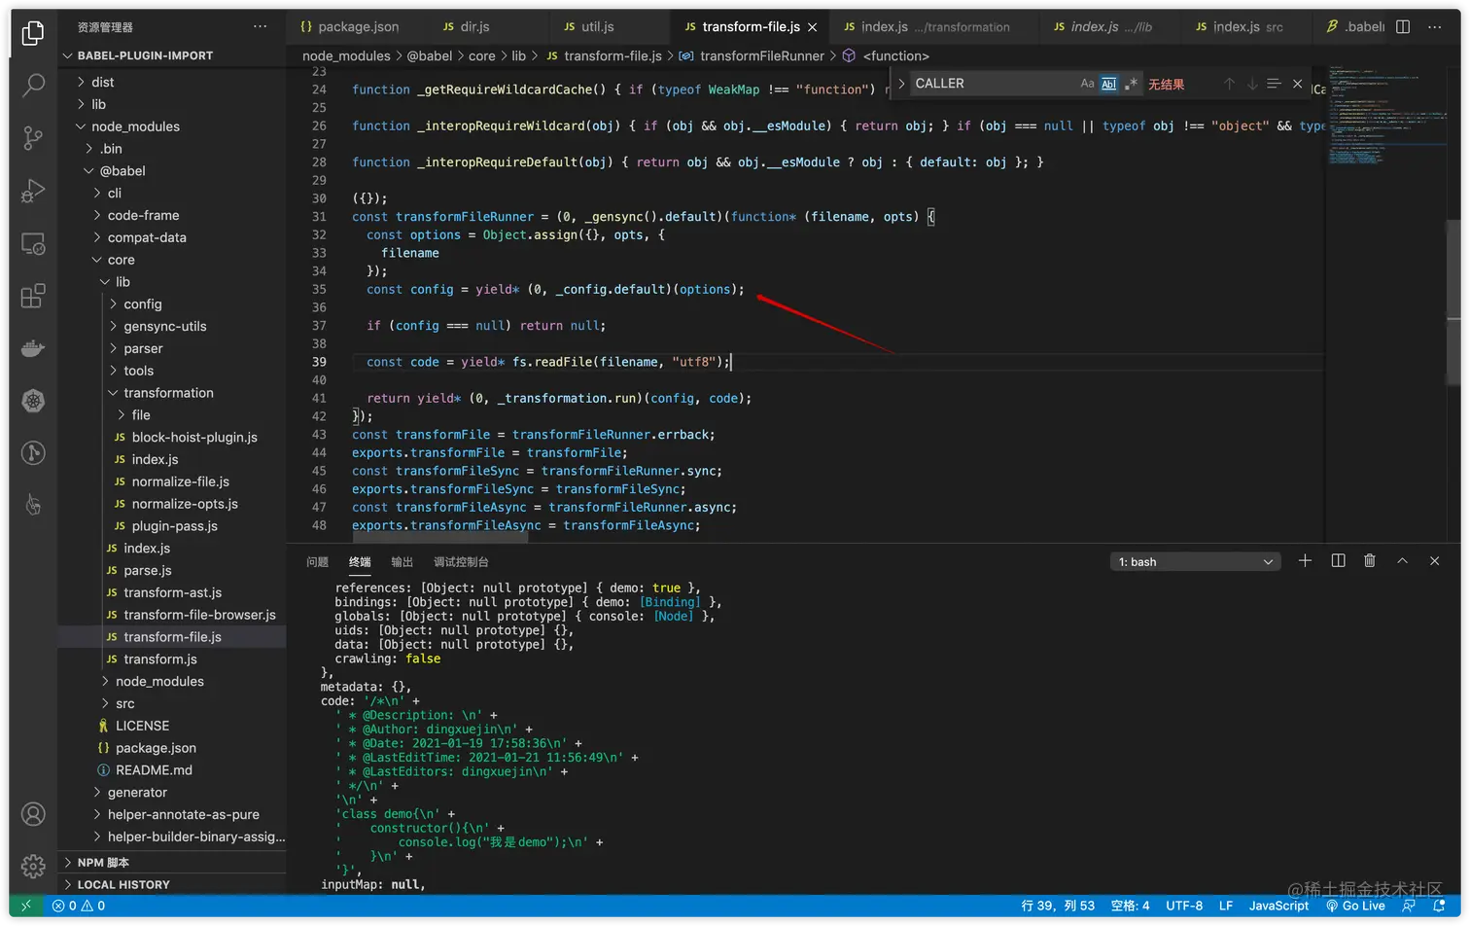Open the Search view in activity bar
1470x926 pixels.
click(33, 86)
